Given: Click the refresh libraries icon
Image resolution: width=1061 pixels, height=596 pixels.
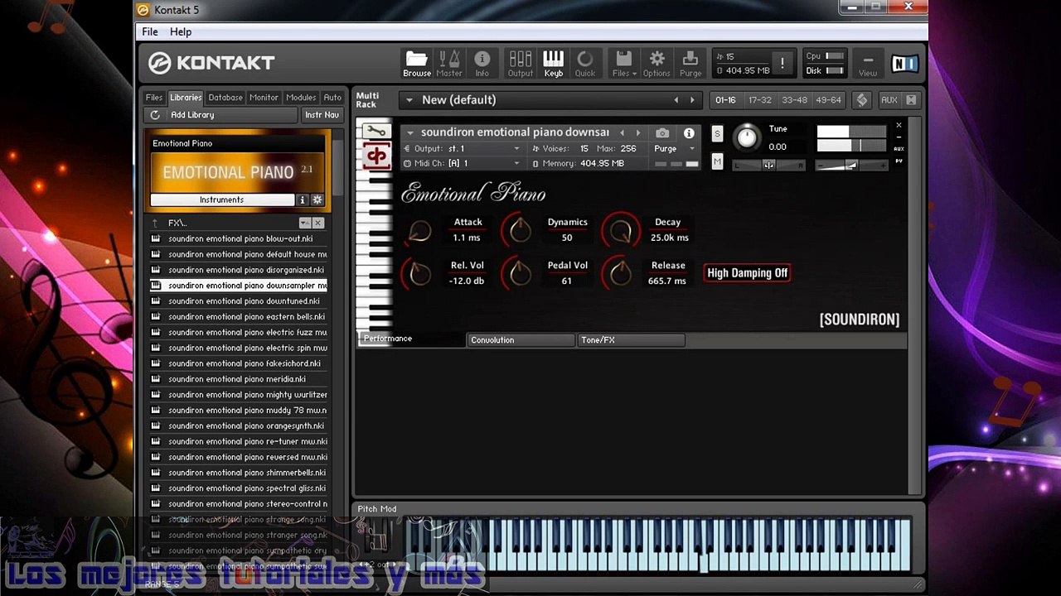Looking at the screenshot, I should point(155,115).
